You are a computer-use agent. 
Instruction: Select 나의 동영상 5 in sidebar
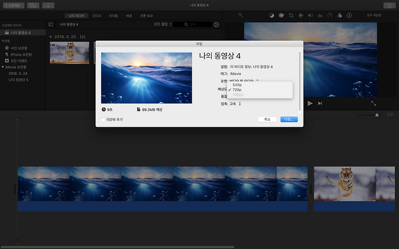click(18, 80)
